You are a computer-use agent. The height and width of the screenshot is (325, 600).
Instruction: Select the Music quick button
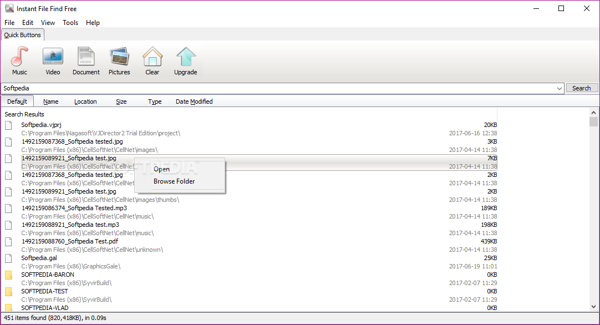19,61
